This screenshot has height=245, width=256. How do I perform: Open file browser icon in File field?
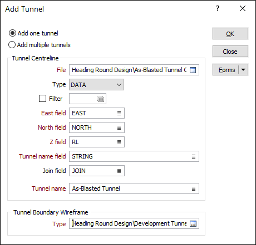tap(193, 70)
